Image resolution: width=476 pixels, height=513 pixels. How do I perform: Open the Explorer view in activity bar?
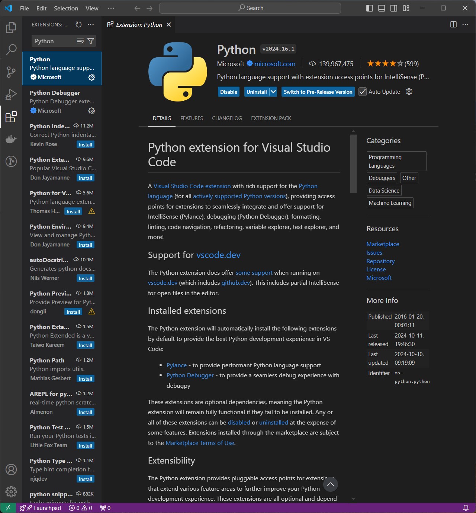tap(11, 28)
